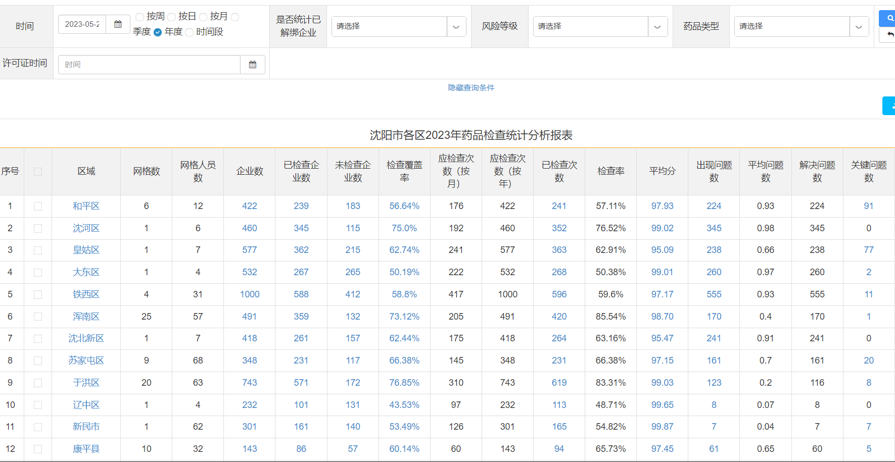
Task: Select the 年度 radio option
Action: click(158, 32)
